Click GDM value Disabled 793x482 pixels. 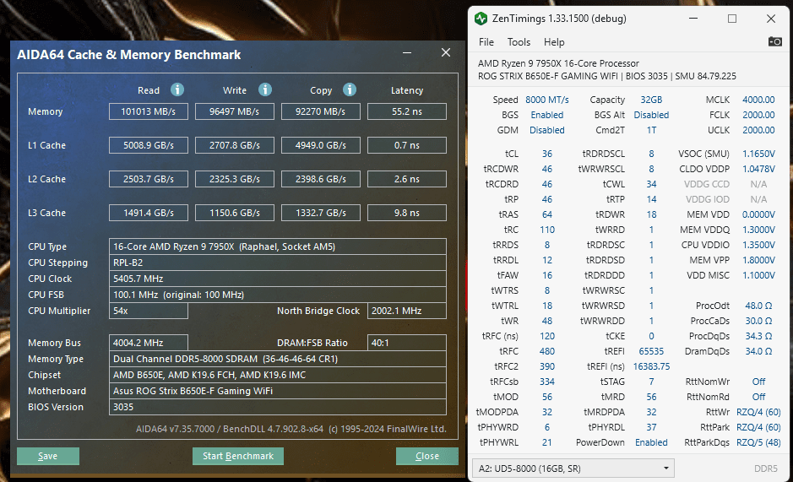(546, 130)
